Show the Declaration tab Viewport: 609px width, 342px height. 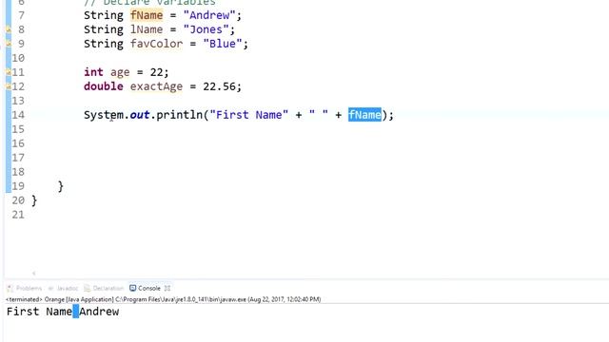[x=104, y=288]
